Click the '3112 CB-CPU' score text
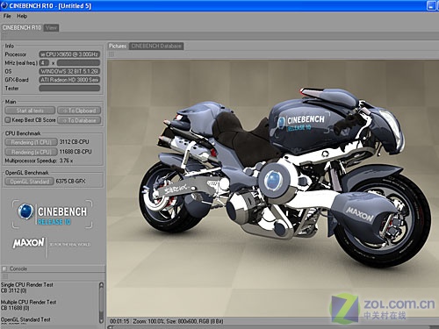439x329 pixels. pyautogui.click(x=74, y=142)
